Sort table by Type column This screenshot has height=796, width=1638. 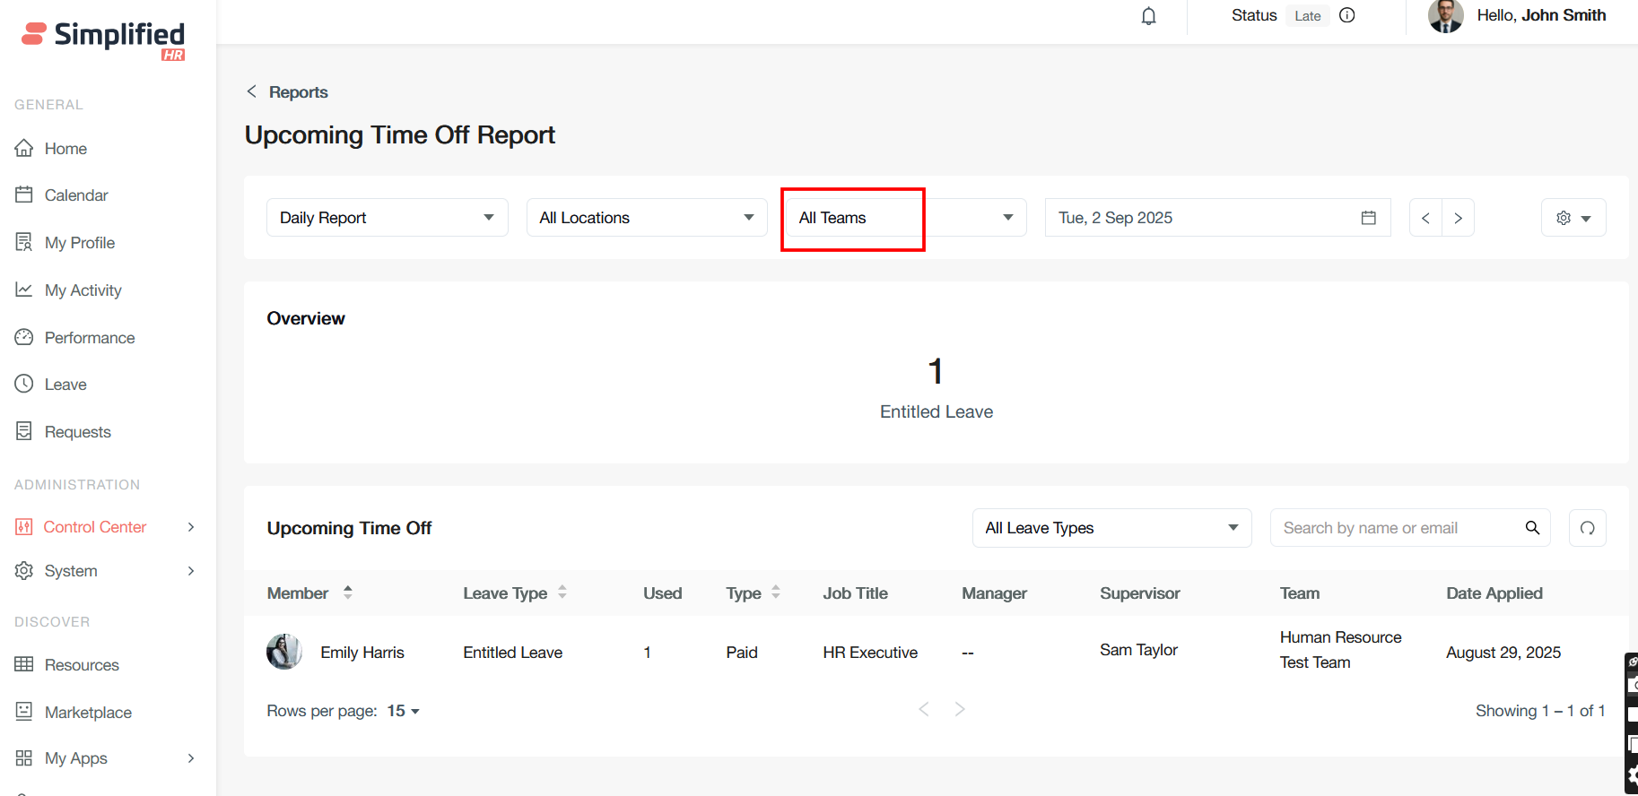(x=776, y=593)
